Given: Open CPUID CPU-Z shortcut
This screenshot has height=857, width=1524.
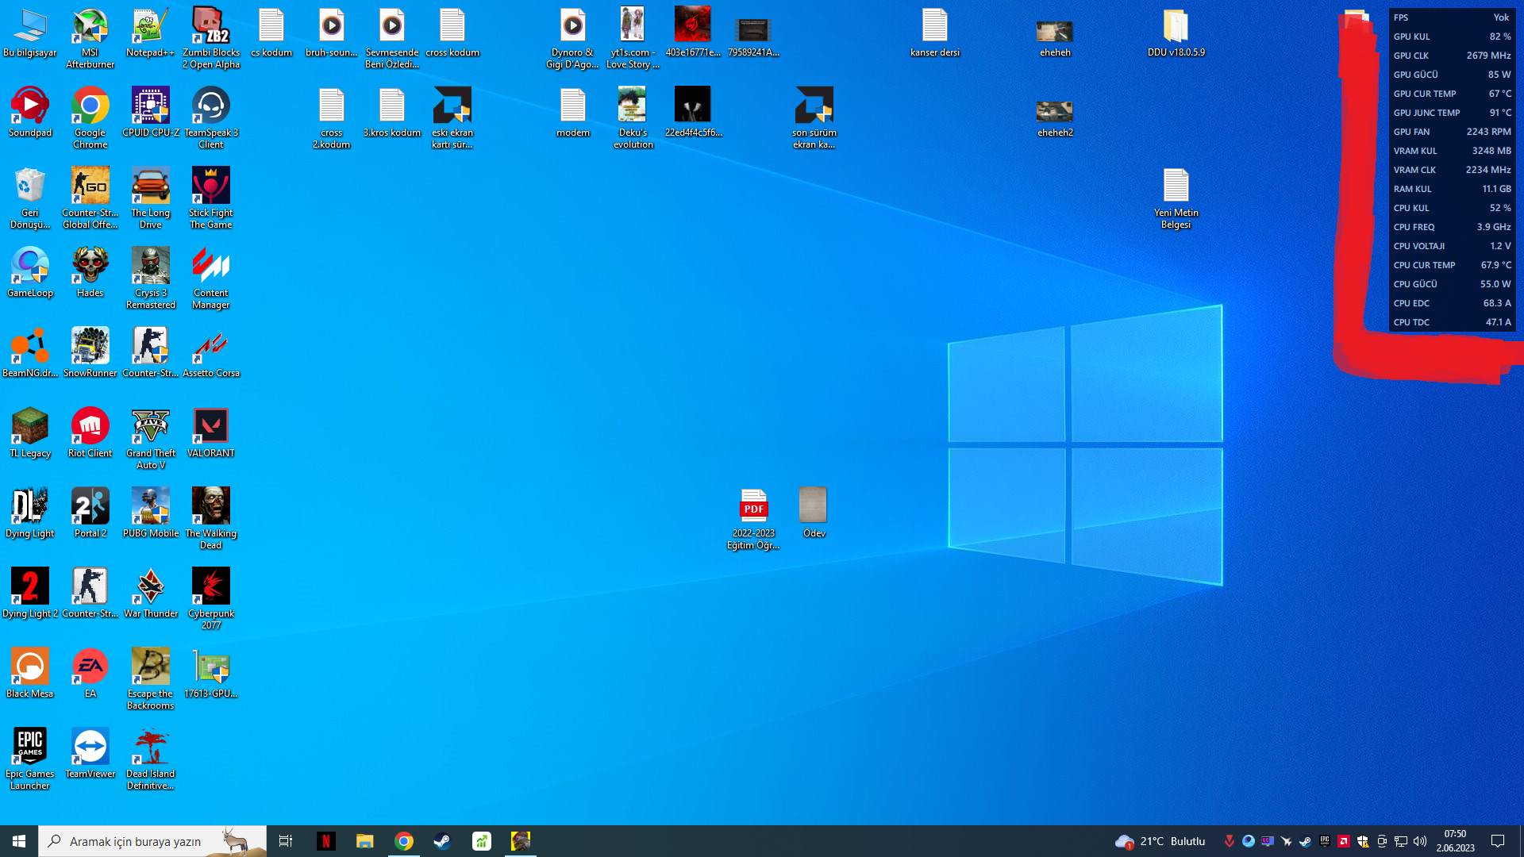Looking at the screenshot, I should click(x=151, y=112).
